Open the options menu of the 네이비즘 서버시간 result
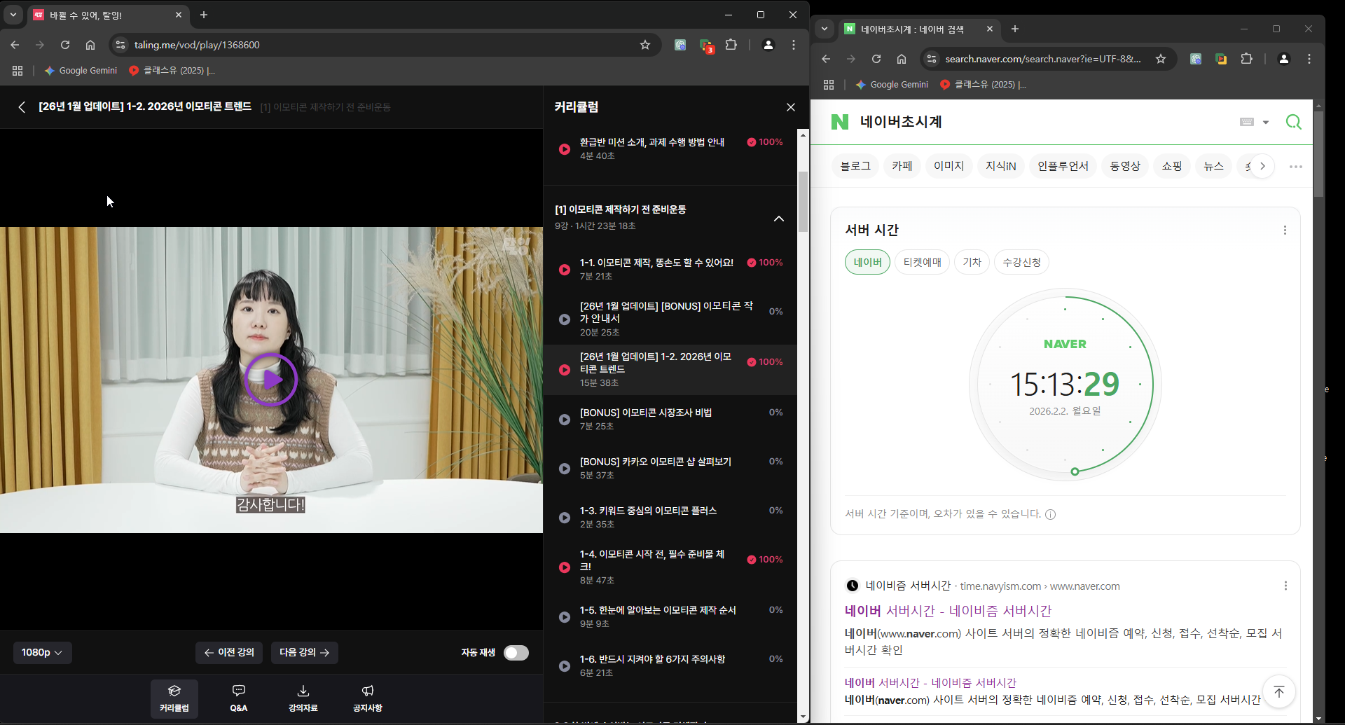 pos(1285,586)
